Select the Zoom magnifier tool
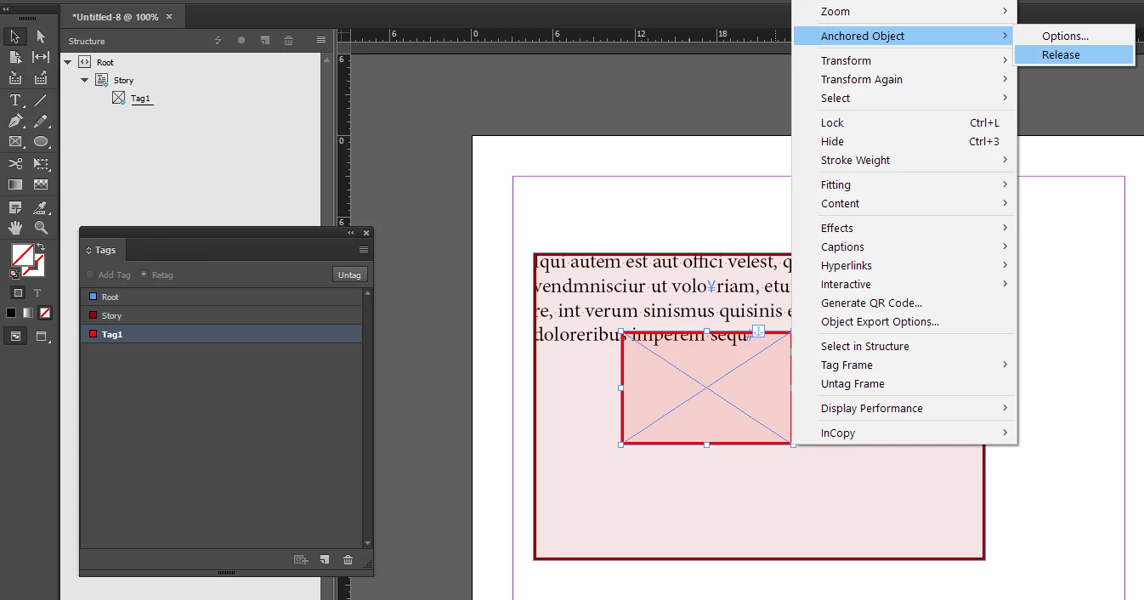The width and height of the screenshot is (1144, 600). pos(41,228)
